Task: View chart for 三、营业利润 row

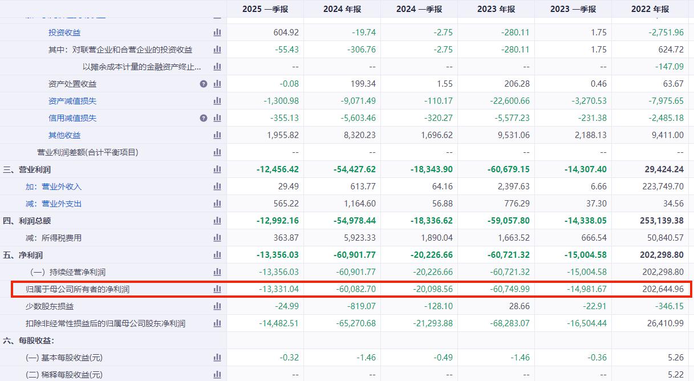Action: pyautogui.click(x=217, y=169)
